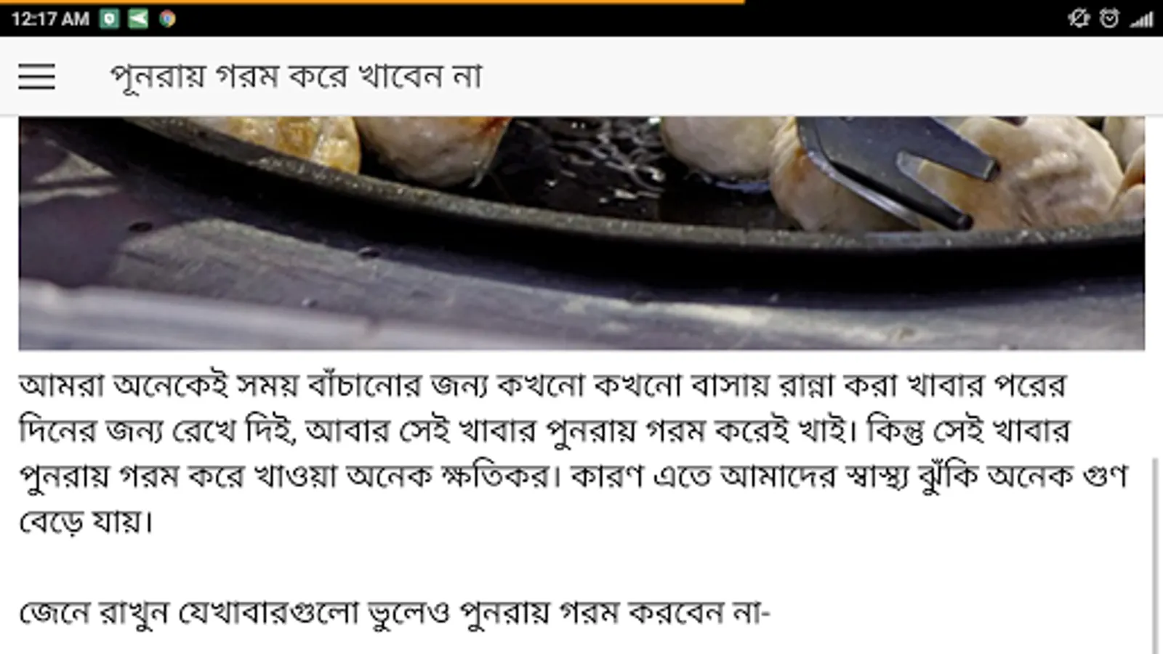The height and width of the screenshot is (654, 1163).
Task: Click the vertical scrollbar on right edge
Action: click(x=1155, y=556)
